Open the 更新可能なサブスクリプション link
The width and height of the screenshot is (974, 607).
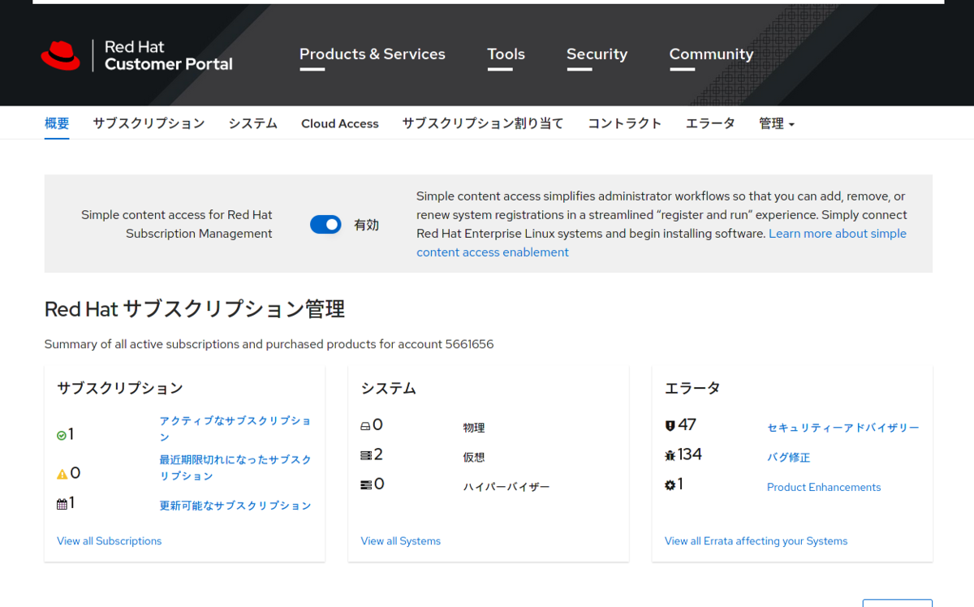click(x=235, y=506)
